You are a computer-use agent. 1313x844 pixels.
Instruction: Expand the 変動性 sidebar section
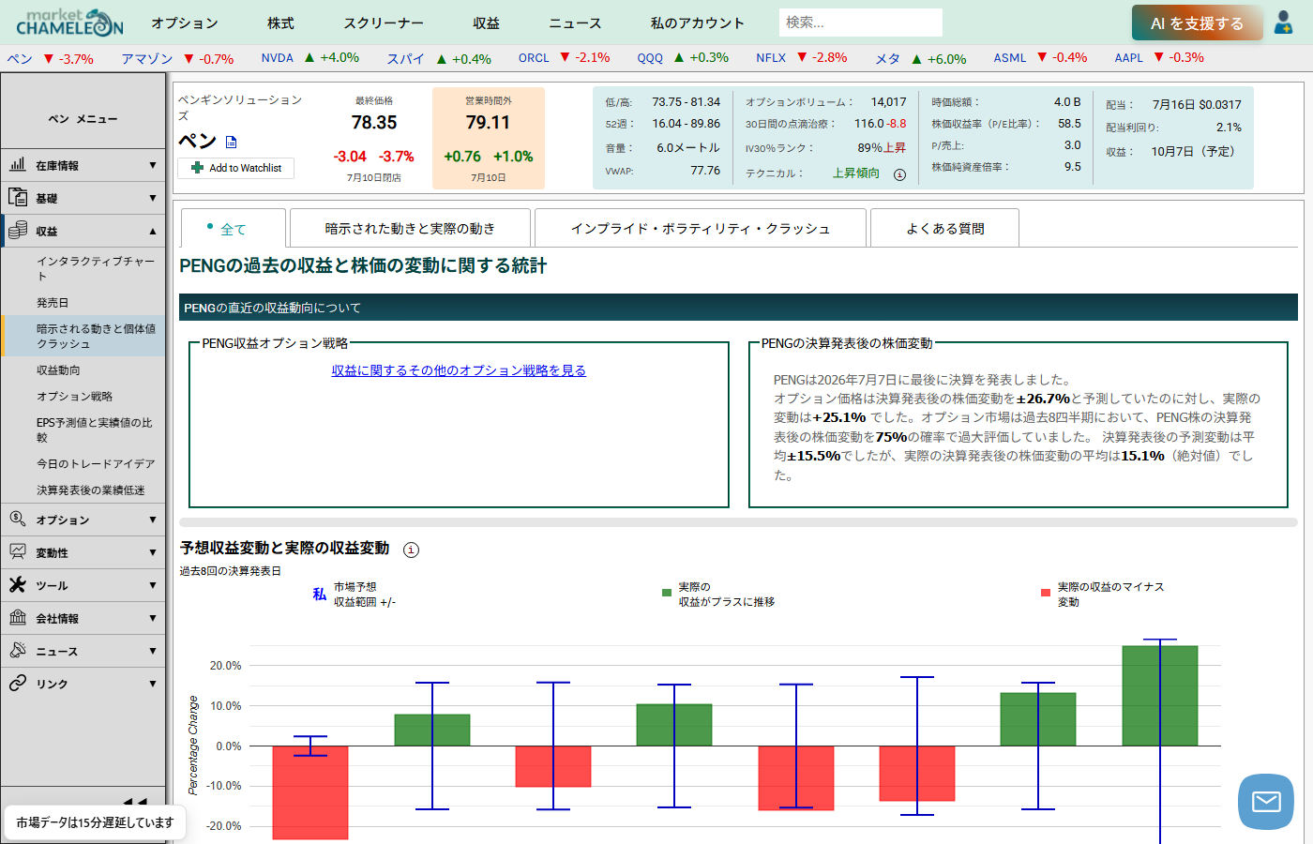coord(153,552)
